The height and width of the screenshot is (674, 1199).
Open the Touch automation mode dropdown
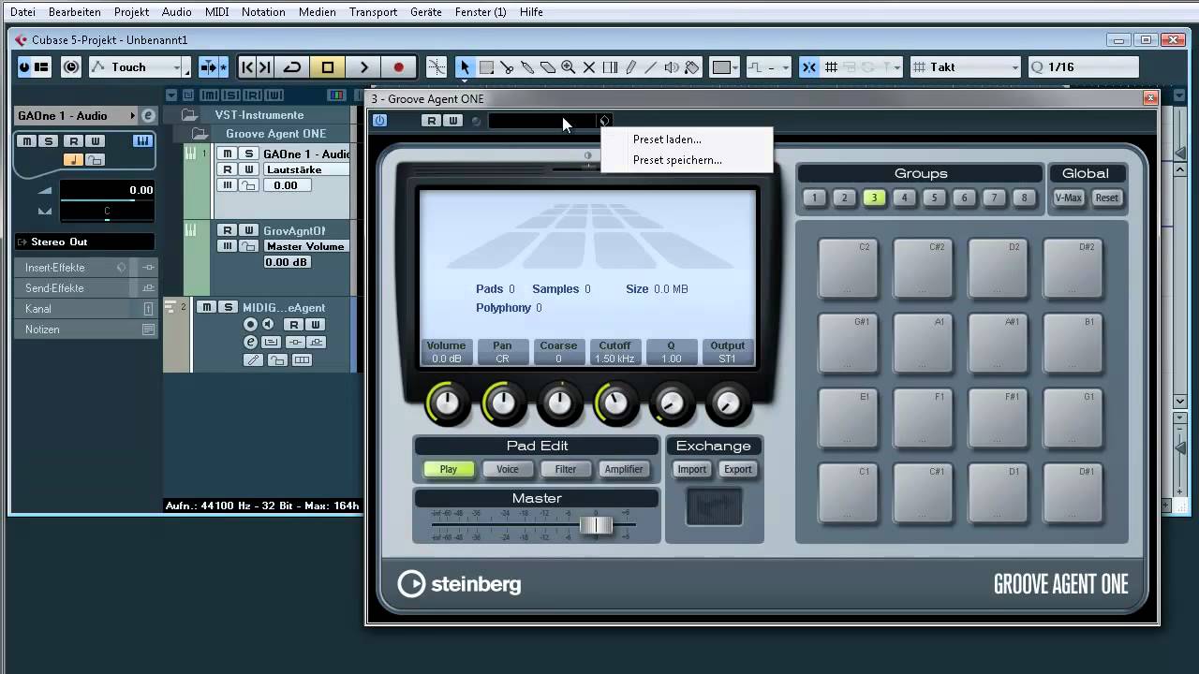point(139,67)
